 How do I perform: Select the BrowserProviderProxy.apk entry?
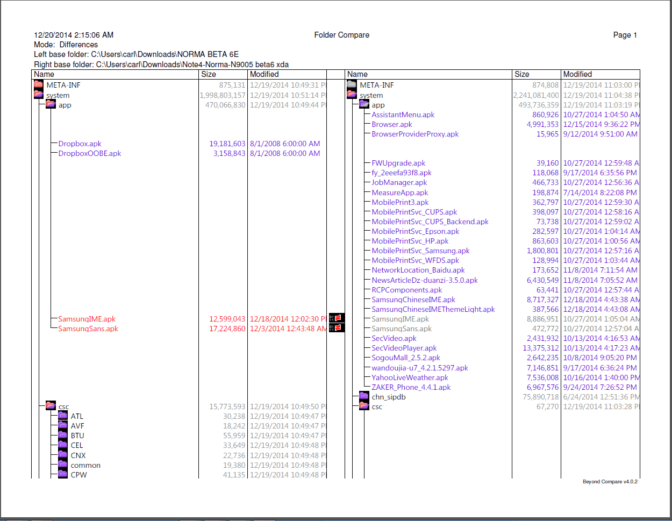click(416, 134)
